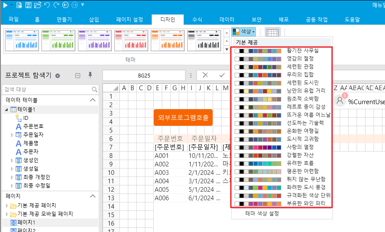Click the Run (play) icon in the quick access bar
The width and height of the screenshot is (385, 232).
click(x=5, y=5)
